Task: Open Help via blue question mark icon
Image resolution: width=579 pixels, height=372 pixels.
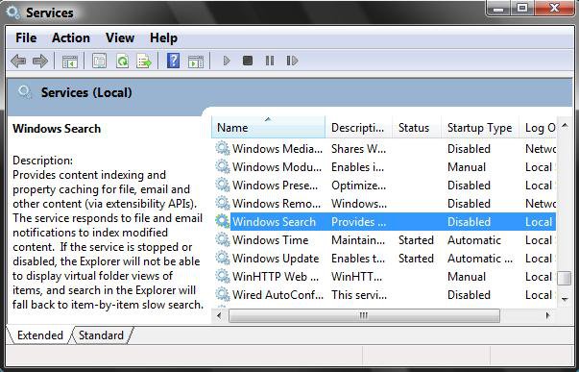Action: (x=173, y=61)
